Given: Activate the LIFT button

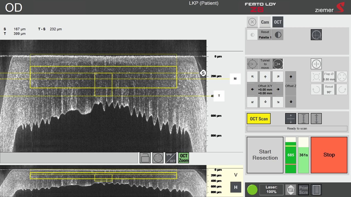Looking at the screenshot, I should pyautogui.click(x=291, y=190).
